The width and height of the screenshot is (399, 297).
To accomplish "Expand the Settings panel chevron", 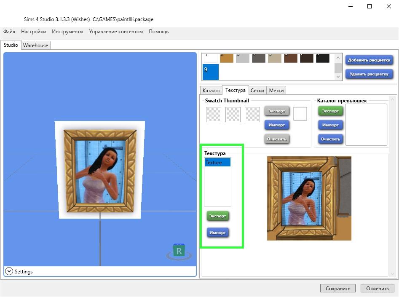I will [x=9, y=272].
